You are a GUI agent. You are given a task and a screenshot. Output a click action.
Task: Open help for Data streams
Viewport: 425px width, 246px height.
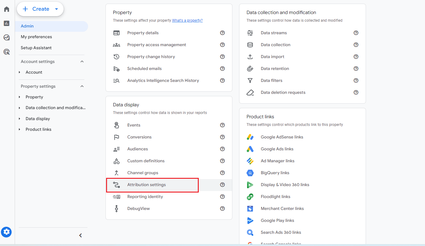tap(356, 33)
